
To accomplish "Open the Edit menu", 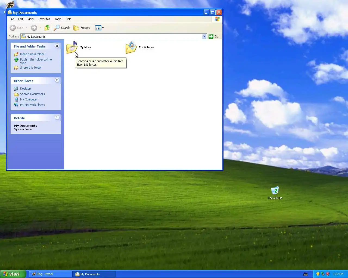I will (21, 19).
